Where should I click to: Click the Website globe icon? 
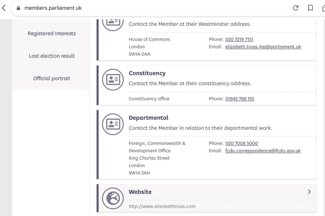[x=113, y=198]
